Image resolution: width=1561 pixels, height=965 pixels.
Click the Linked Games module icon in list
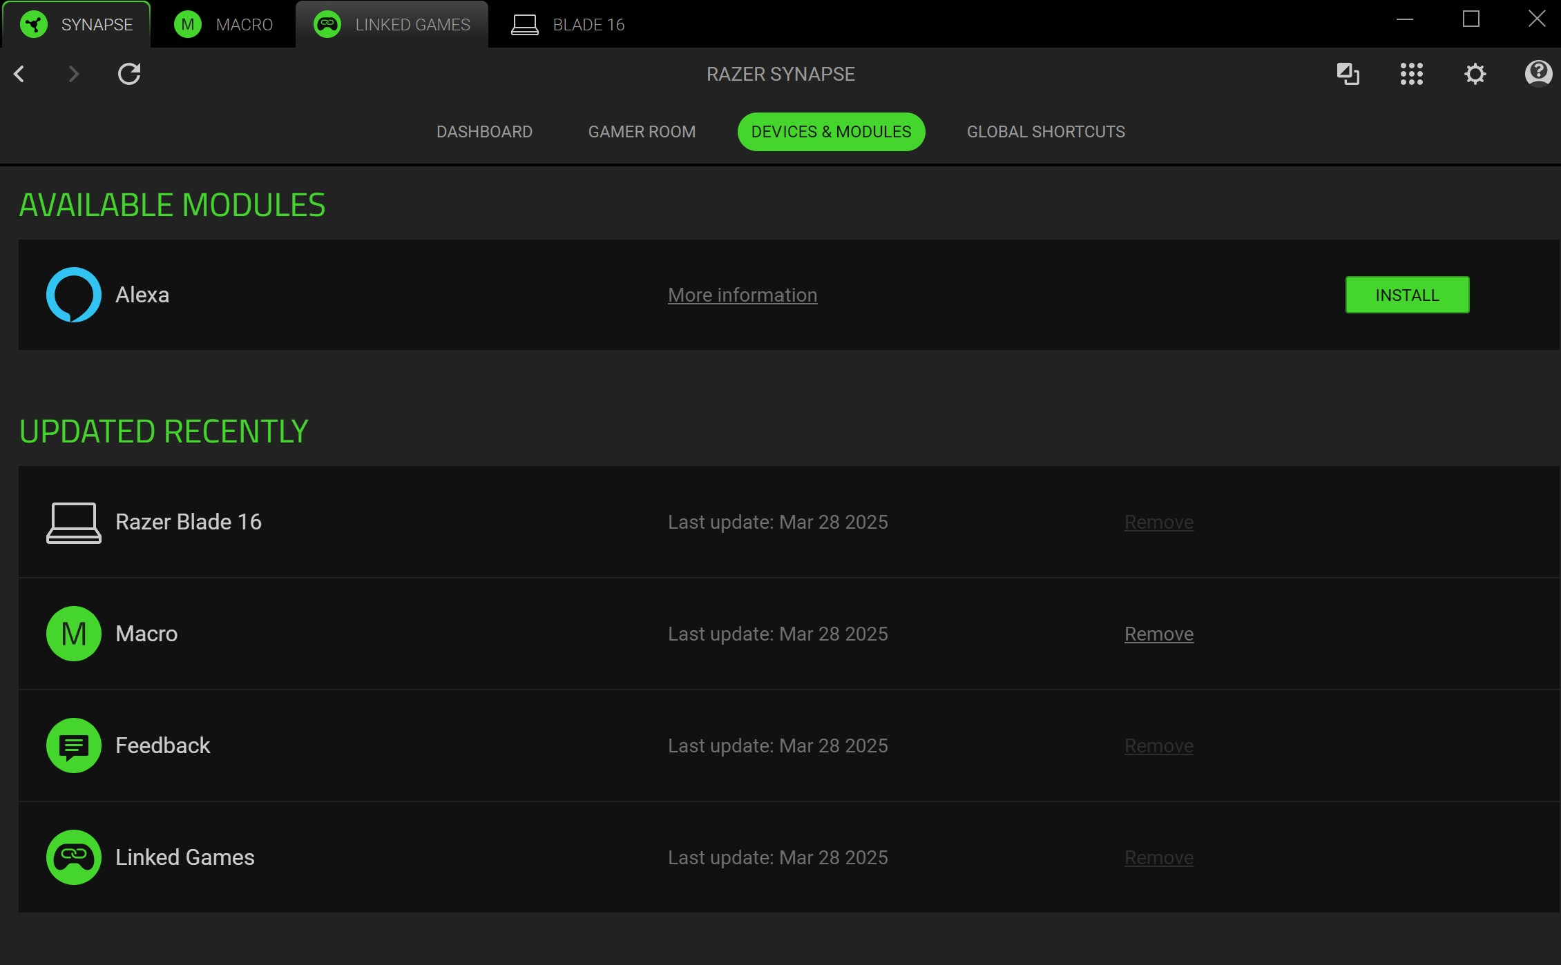[x=74, y=857]
